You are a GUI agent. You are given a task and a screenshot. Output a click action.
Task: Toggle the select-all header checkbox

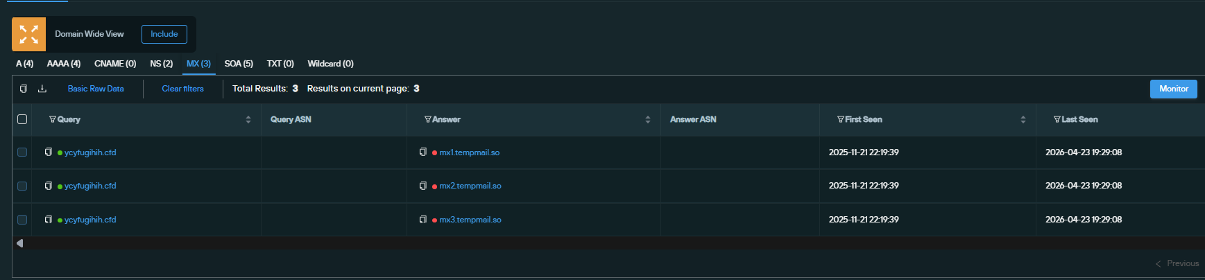point(22,119)
